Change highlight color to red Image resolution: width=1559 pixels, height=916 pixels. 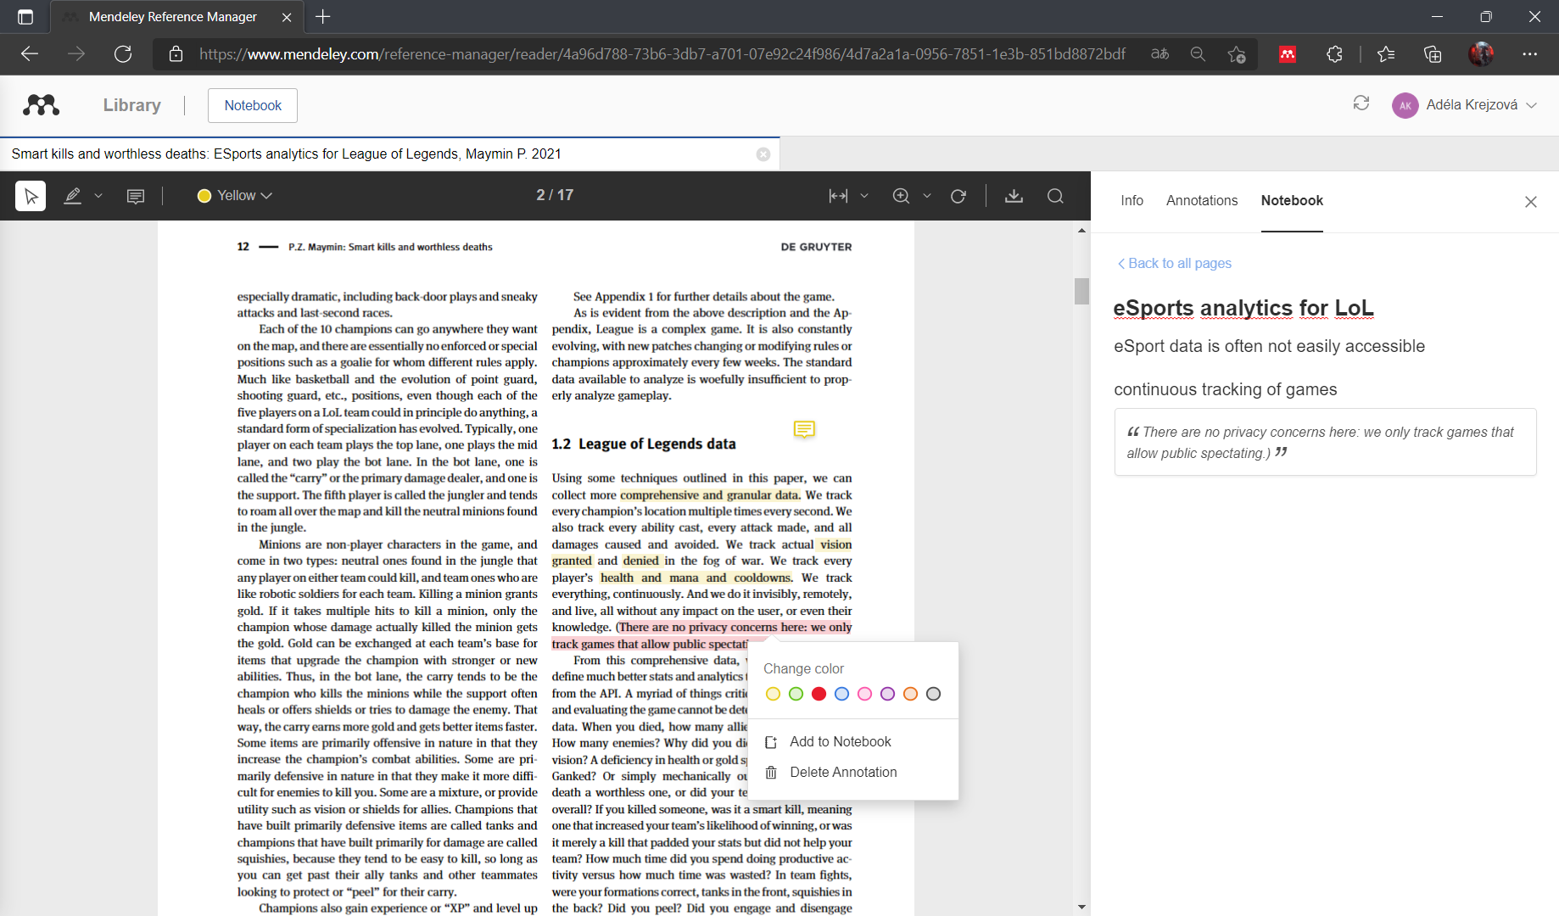coord(819,694)
